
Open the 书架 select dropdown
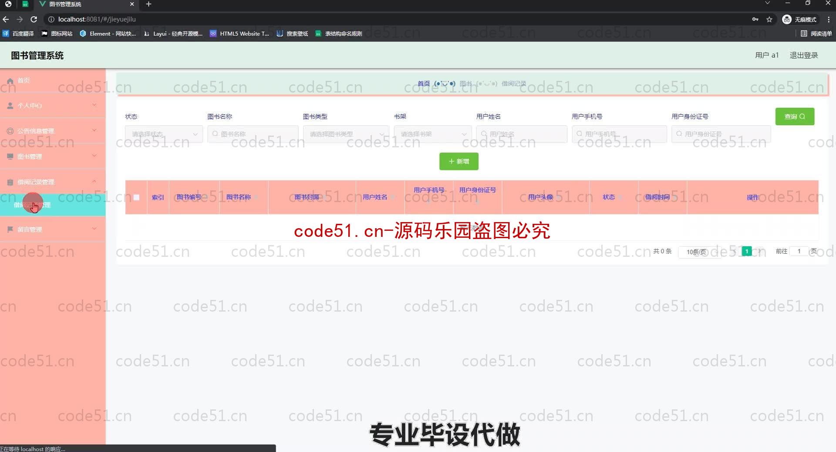pos(432,134)
